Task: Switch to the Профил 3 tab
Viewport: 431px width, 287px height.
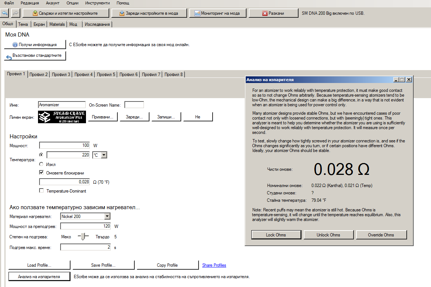Action: click(x=61, y=74)
